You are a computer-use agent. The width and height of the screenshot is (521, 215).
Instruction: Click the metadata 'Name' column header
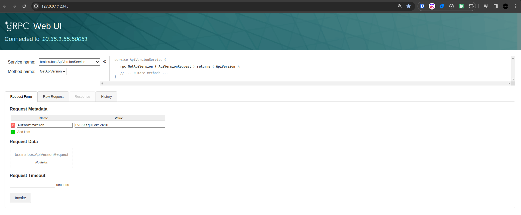point(44,118)
